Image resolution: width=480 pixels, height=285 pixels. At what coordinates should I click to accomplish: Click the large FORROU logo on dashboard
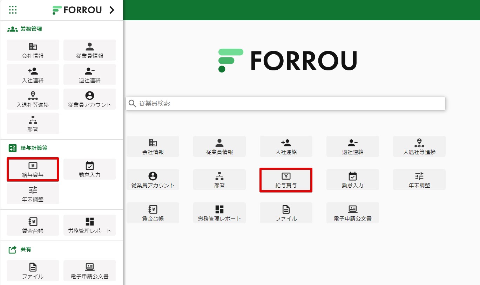288,61
